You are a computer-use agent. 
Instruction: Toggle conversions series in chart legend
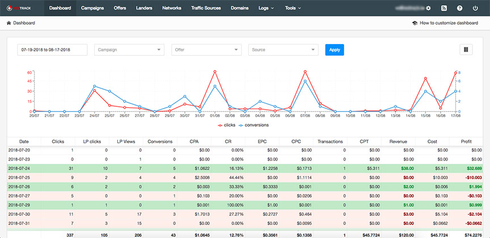[254, 125]
